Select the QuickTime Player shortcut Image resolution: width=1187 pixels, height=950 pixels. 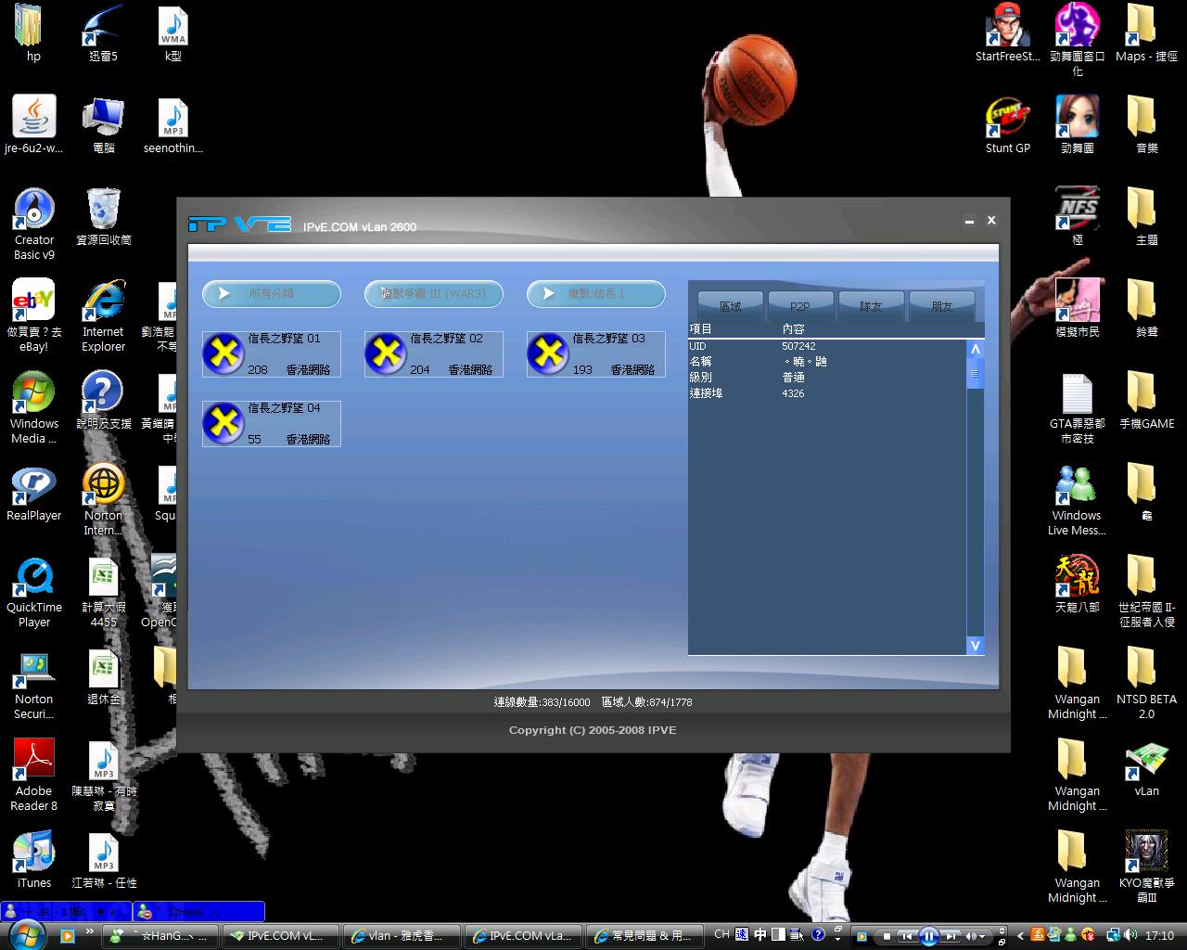click(x=34, y=591)
